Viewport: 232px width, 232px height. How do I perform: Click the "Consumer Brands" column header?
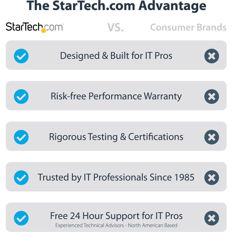(188, 28)
